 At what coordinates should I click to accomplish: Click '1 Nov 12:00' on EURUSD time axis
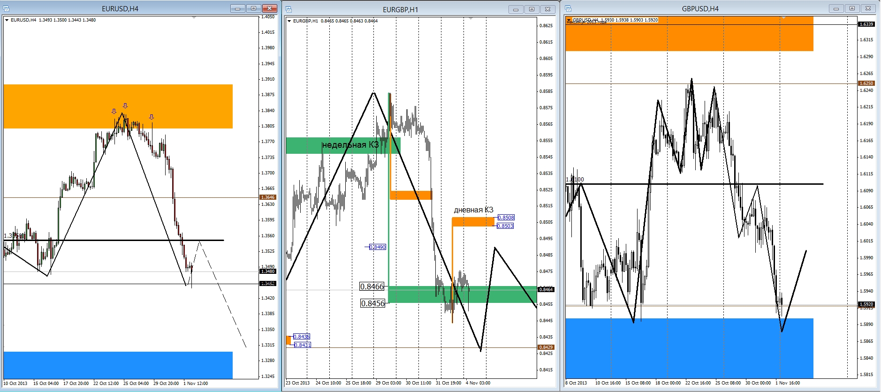coord(196,384)
